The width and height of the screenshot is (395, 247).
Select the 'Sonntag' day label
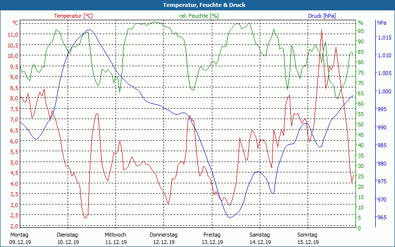[x=308, y=235]
